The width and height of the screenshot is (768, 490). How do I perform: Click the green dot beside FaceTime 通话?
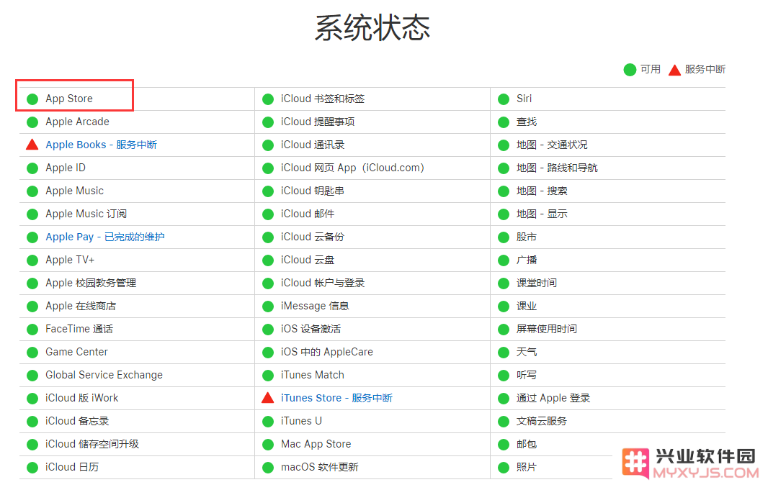pos(32,330)
